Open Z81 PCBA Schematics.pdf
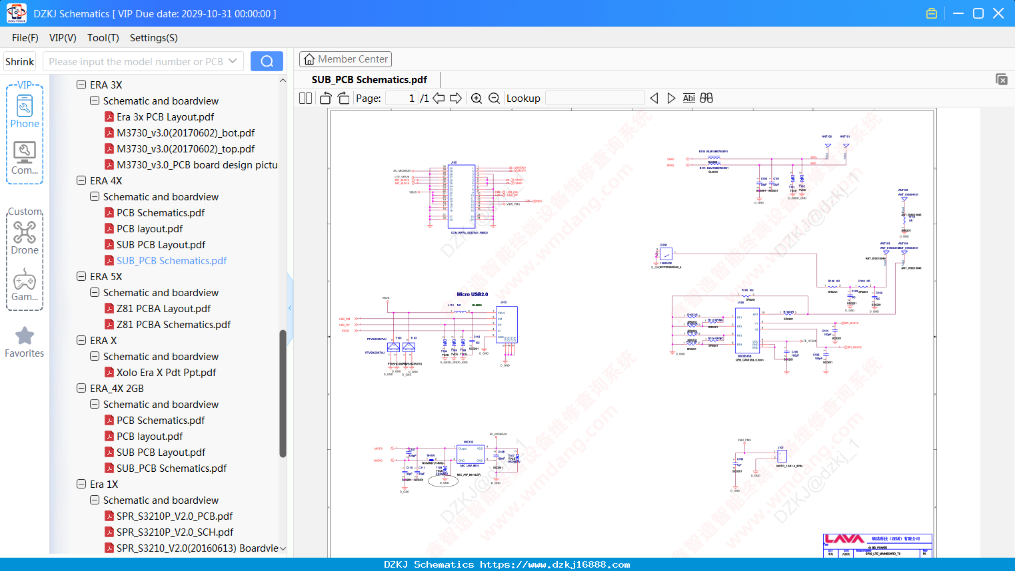Viewport: 1015px width, 571px height. point(174,324)
